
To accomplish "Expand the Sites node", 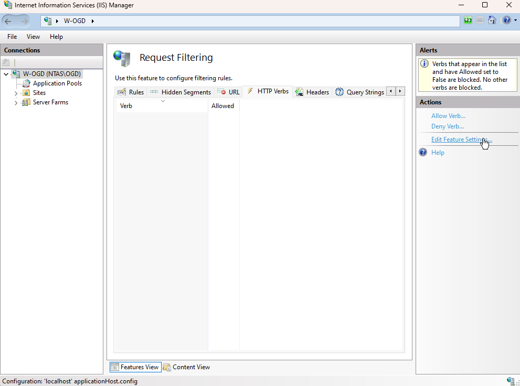I will pyautogui.click(x=16, y=92).
